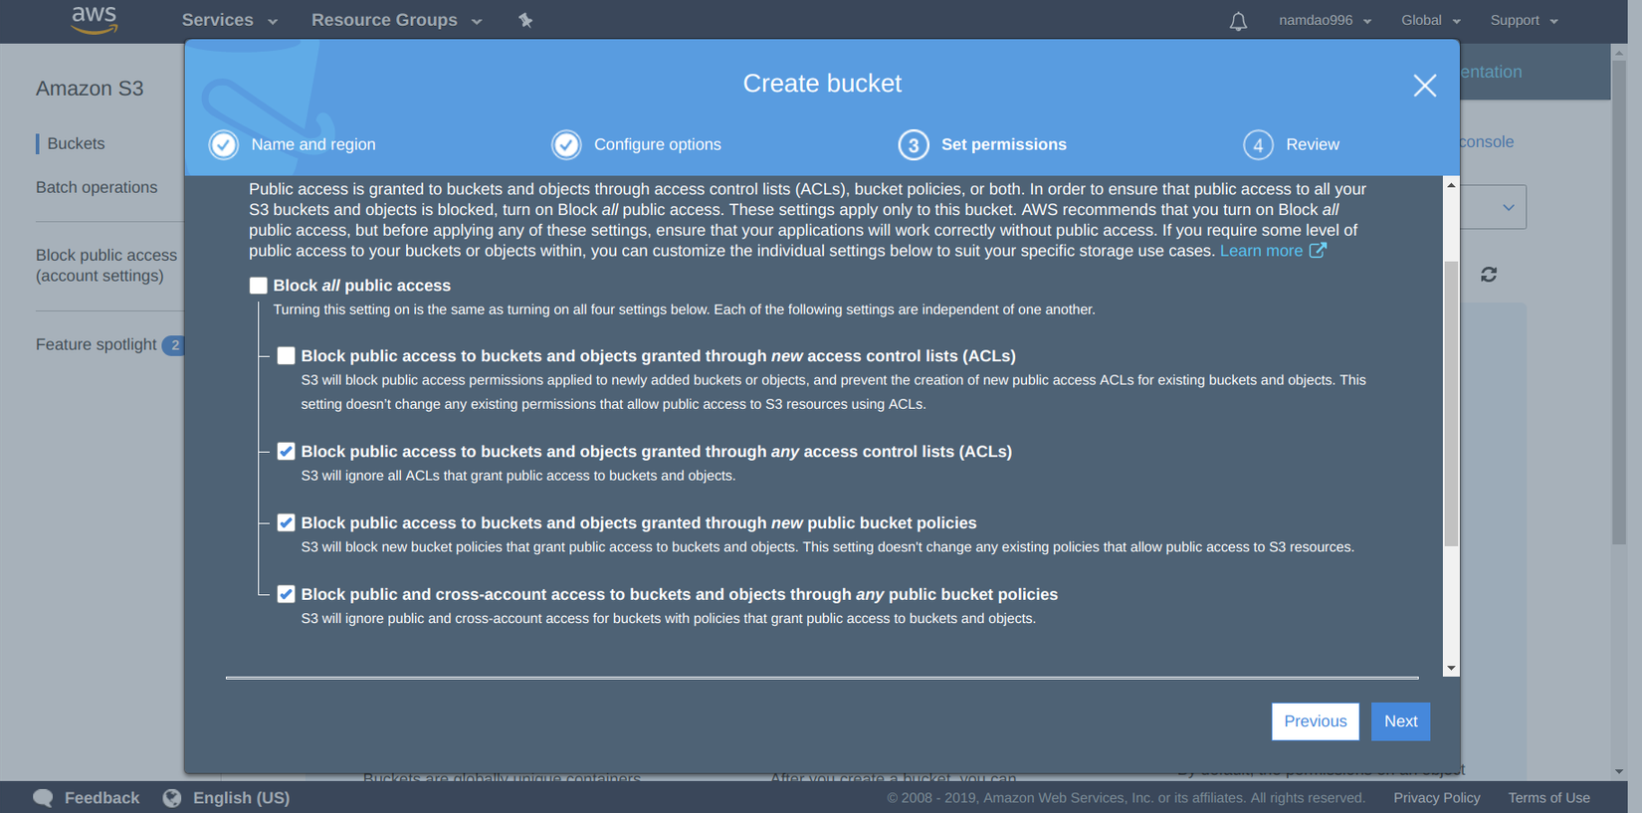Click the Next button
The image size is (1642, 813).
point(1400,721)
